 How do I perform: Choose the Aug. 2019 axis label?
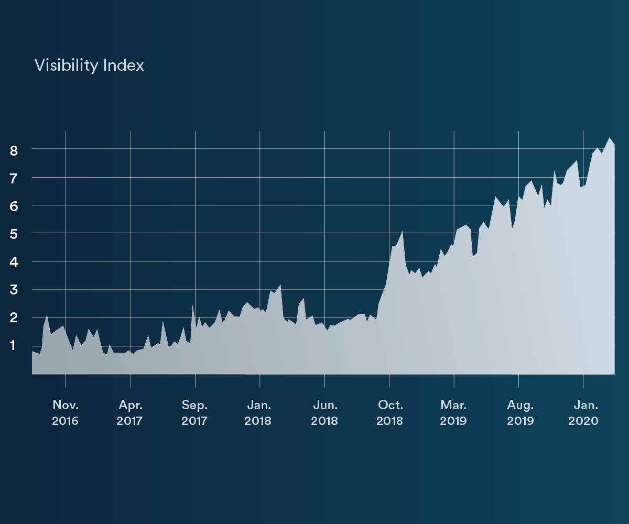pyautogui.click(x=520, y=413)
